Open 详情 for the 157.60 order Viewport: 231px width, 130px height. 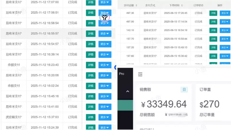point(213,56)
